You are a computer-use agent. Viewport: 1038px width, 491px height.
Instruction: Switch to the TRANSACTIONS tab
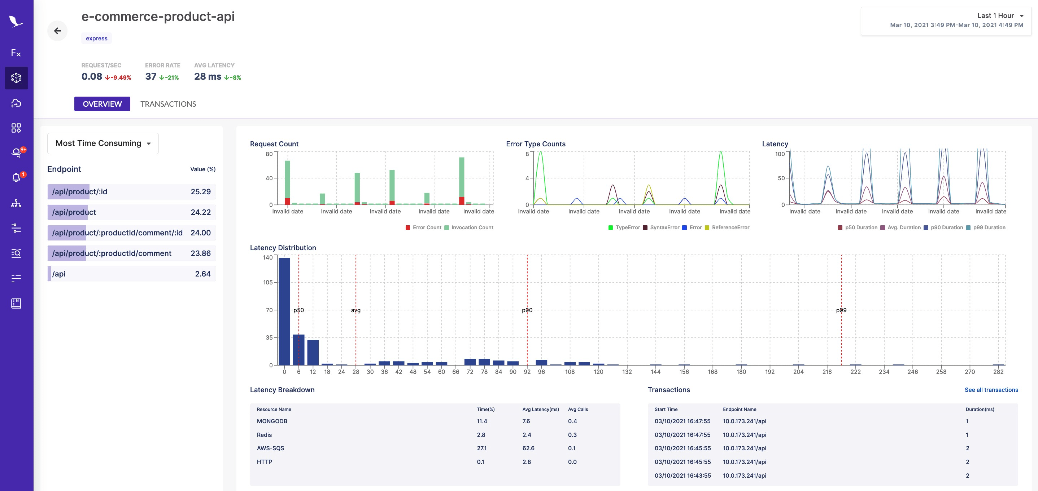click(167, 103)
